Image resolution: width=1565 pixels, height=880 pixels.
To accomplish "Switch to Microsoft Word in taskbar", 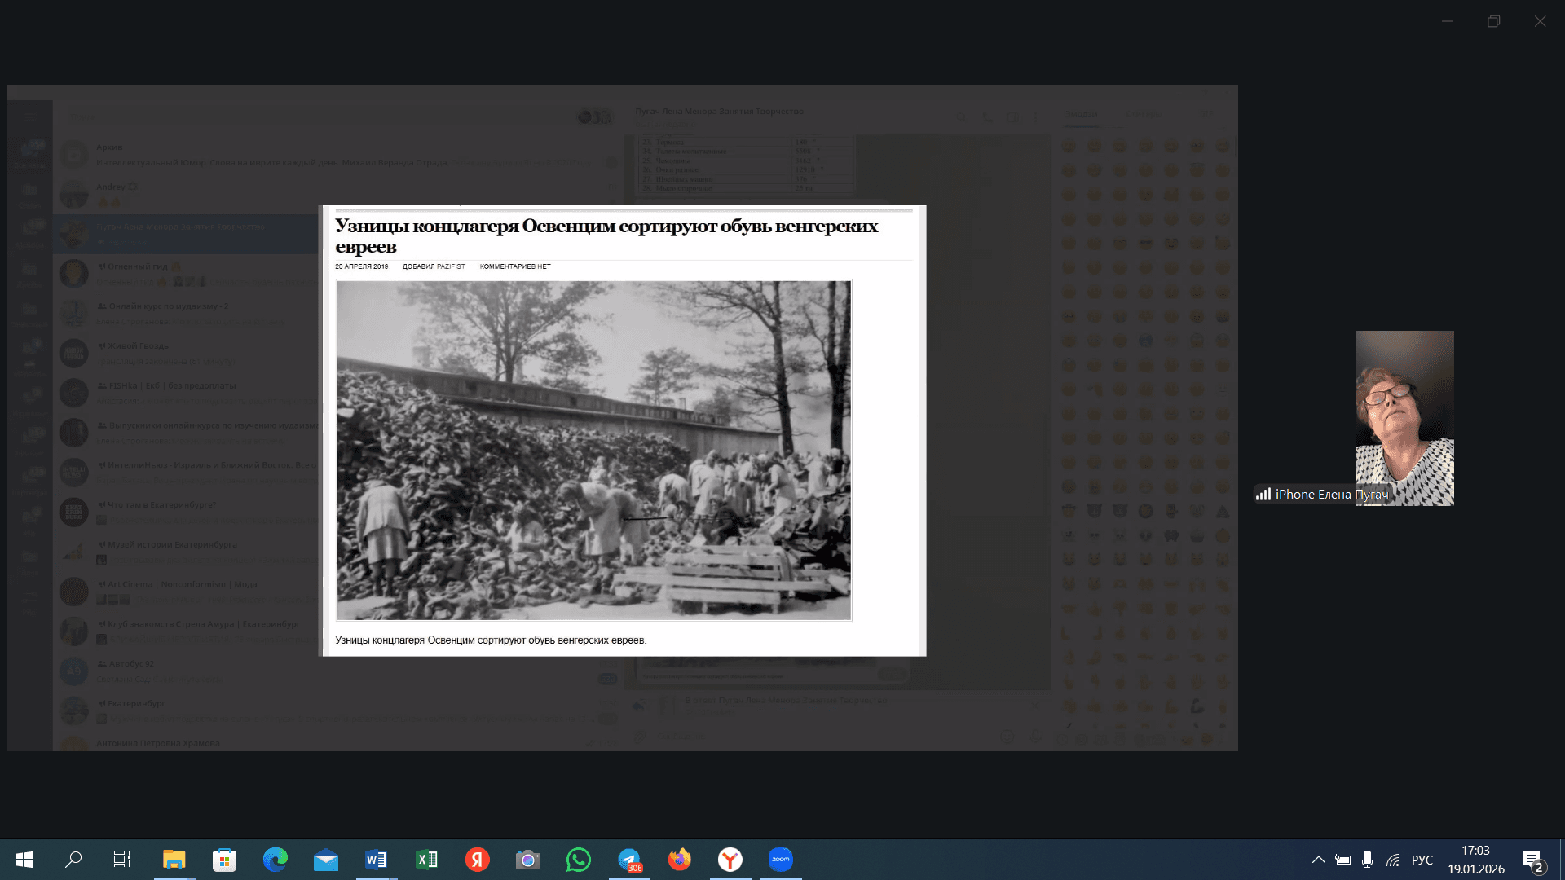I will coord(376,860).
